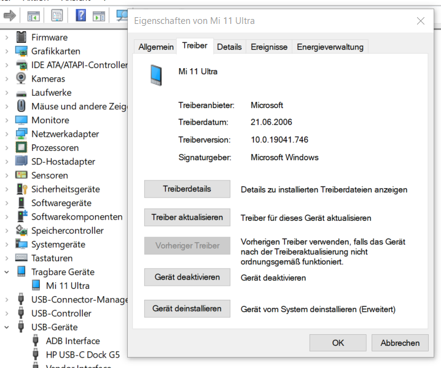Select the Prozessoren tree label
The width and height of the screenshot is (441, 368).
(x=55, y=148)
